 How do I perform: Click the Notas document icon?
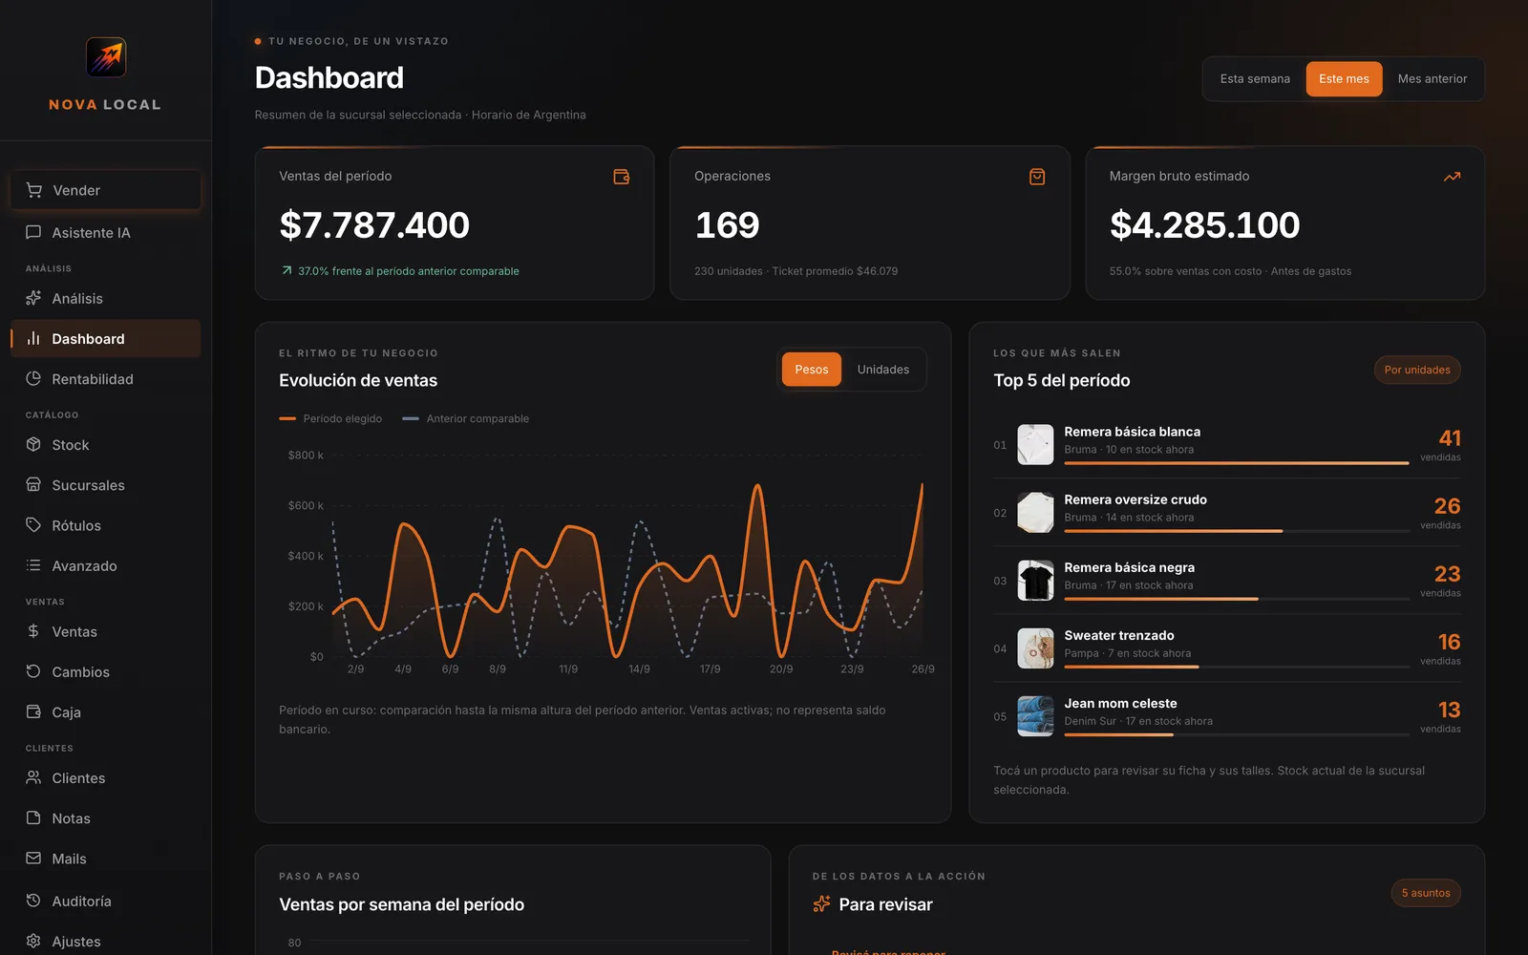33,817
